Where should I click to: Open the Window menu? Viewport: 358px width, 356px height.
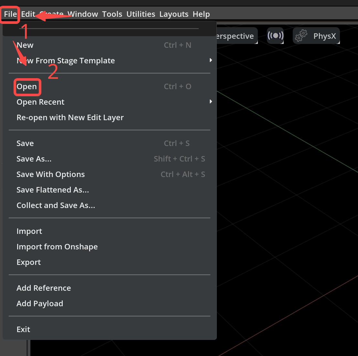pyautogui.click(x=83, y=14)
